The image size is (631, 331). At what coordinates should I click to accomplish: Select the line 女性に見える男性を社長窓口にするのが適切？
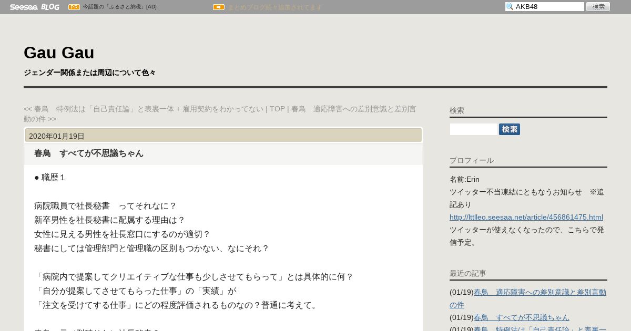pos(123,234)
